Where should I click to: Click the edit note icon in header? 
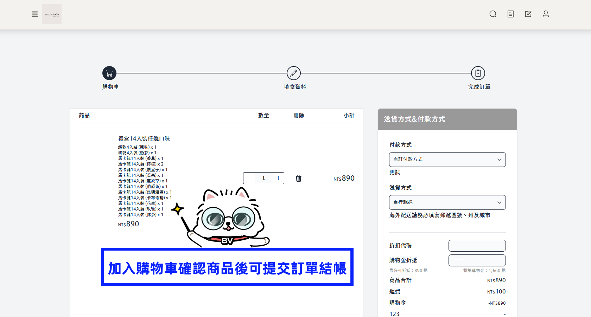(x=528, y=14)
